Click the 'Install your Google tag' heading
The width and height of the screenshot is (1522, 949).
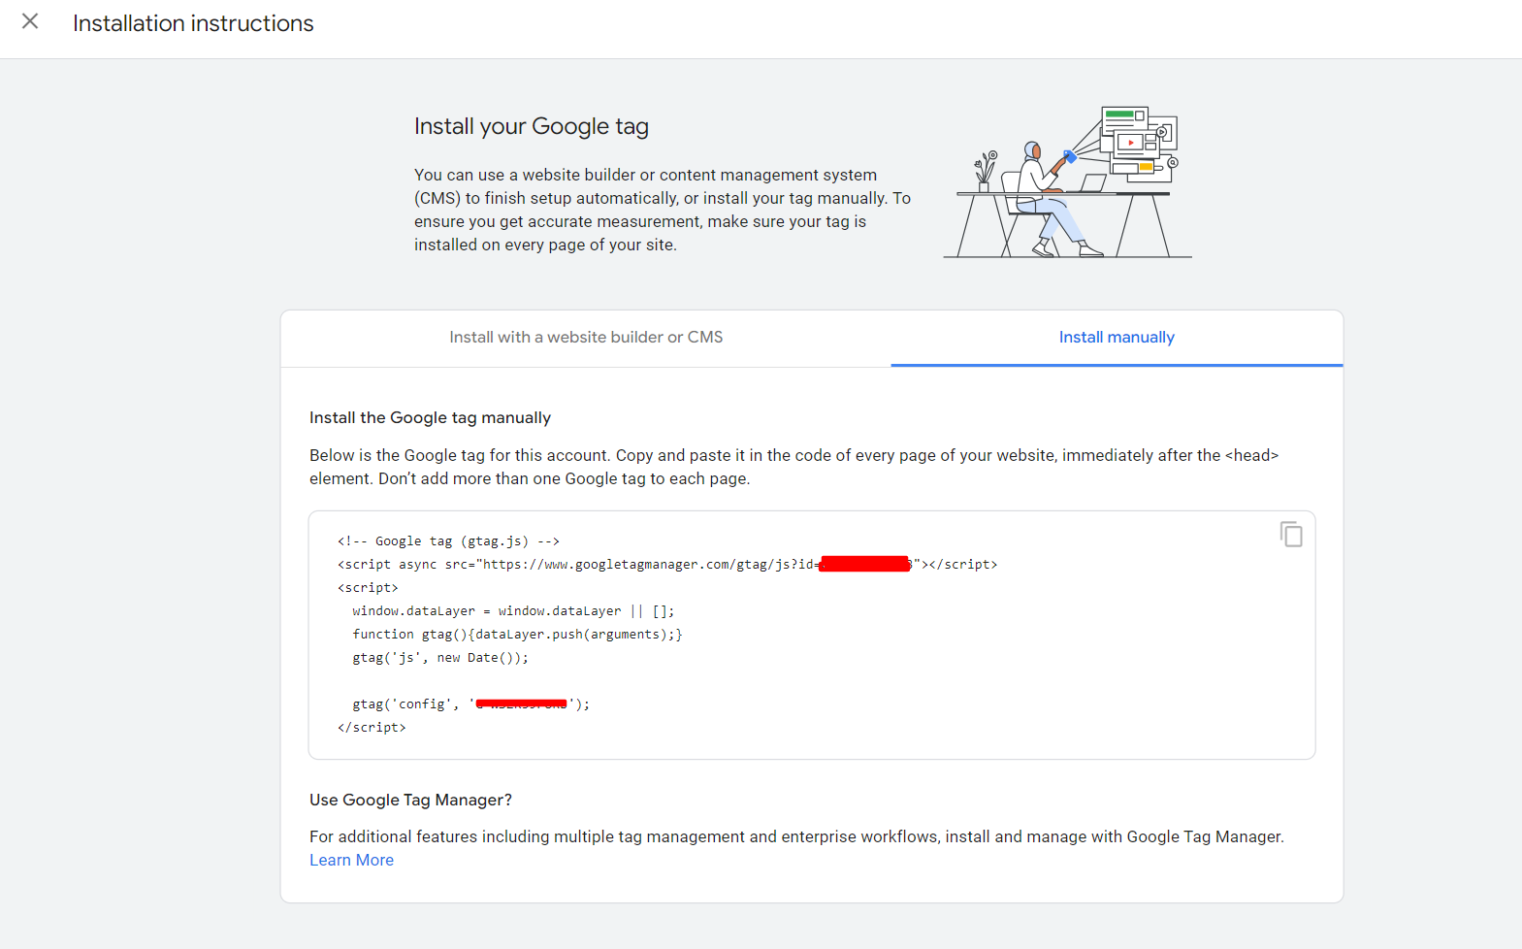pos(532,126)
